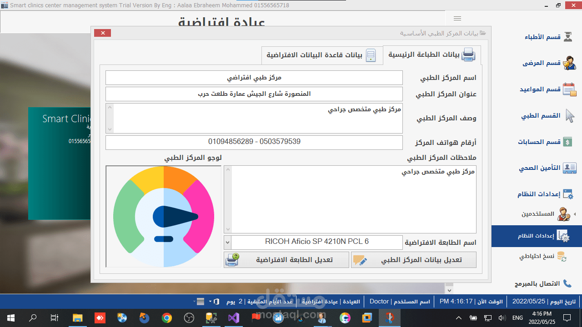Click the down arrow of the notes scrollbar
The height and width of the screenshot is (327, 582).
click(228, 230)
